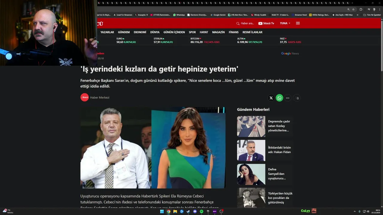
Task: Open the YAZARLAR menu
Action: (107, 32)
